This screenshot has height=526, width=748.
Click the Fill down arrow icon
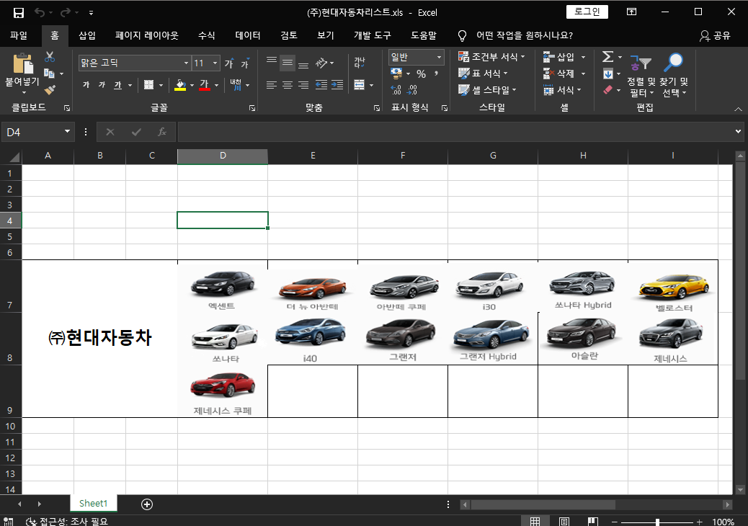pyautogui.click(x=607, y=74)
